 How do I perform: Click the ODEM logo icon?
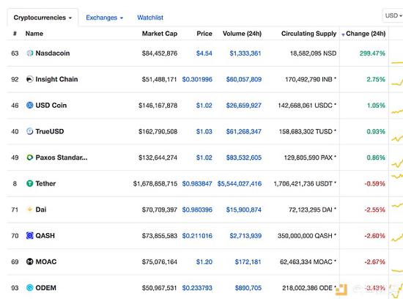pyautogui.click(x=30, y=288)
